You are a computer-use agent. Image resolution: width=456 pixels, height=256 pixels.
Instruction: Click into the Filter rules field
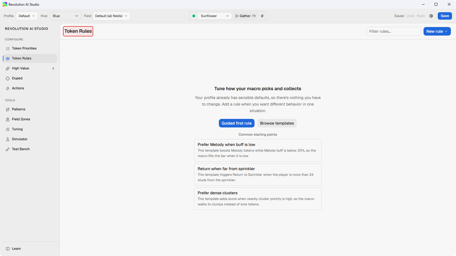tap(393, 31)
